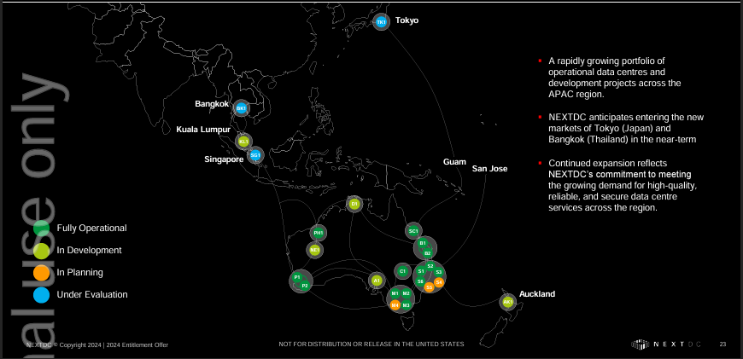Screen dimensions: 743x359
Task: Click the orange In Planning legend dot
Action: tap(42, 273)
